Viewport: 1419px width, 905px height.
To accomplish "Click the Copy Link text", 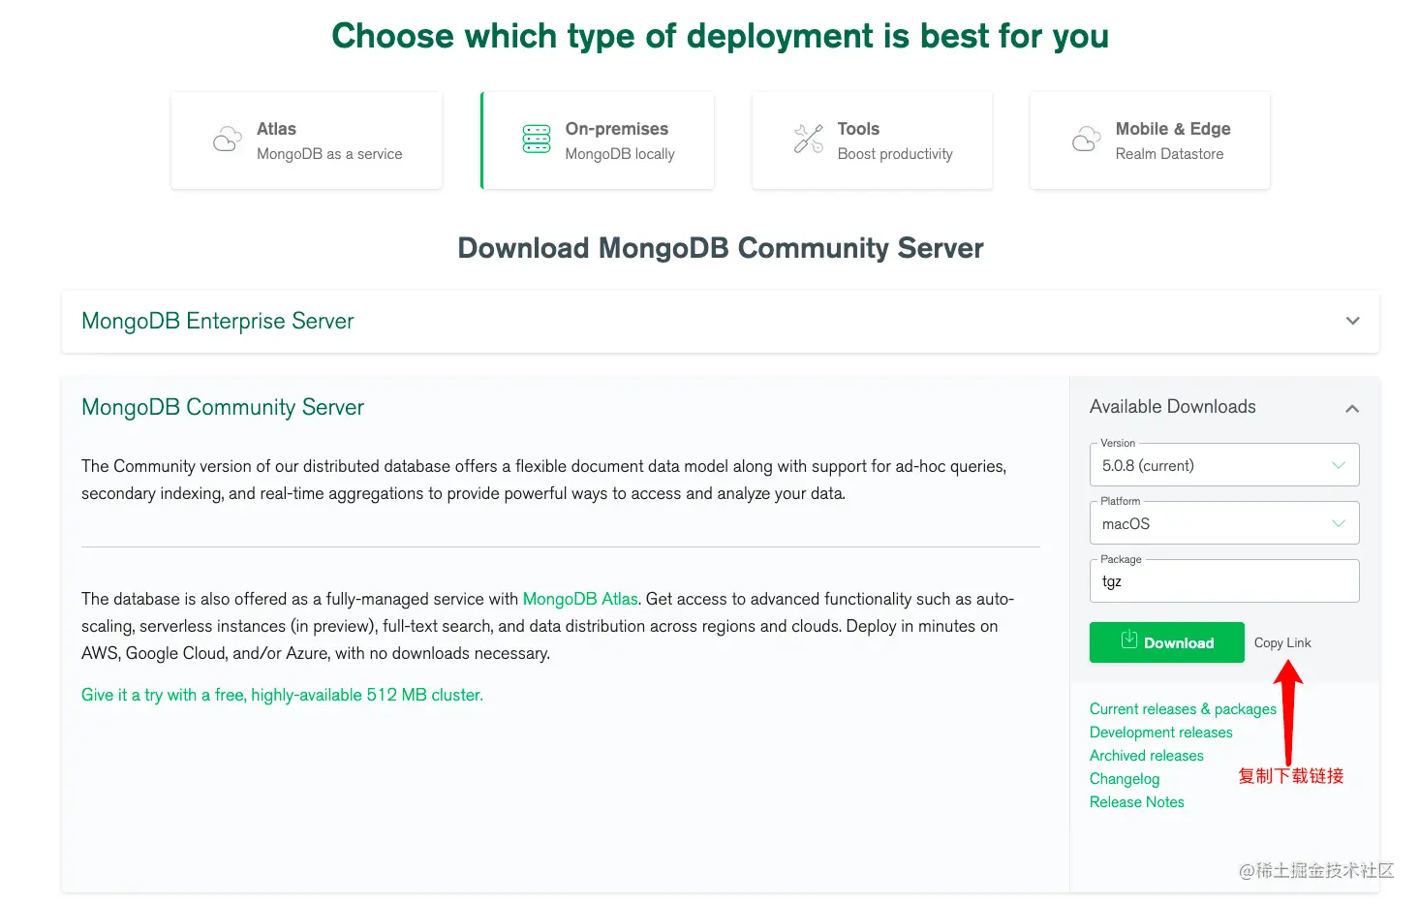I will pyautogui.click(x=1282, y=642).
